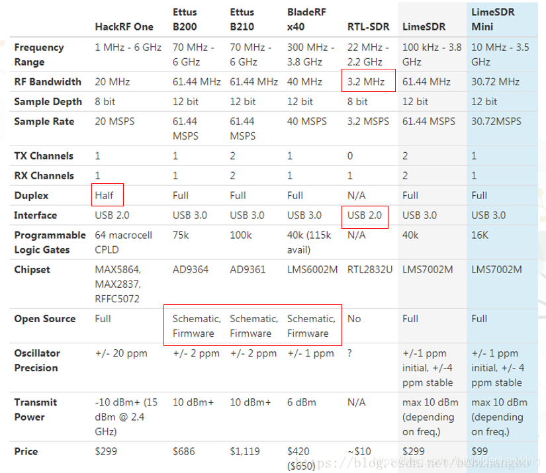Select the '100 kHz - 3.8 GHz' cell

click(x=432, y=55)
